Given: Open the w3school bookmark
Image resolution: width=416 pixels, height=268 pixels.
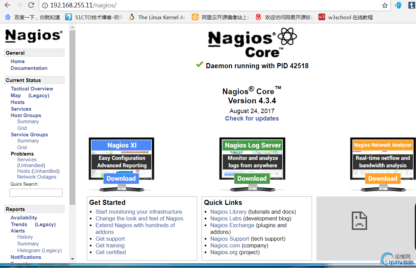Looking at the screenshot, I should pyautogui.click(x=346, y=17).
